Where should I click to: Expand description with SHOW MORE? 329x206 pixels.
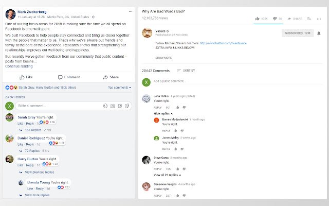pos(163,58)
